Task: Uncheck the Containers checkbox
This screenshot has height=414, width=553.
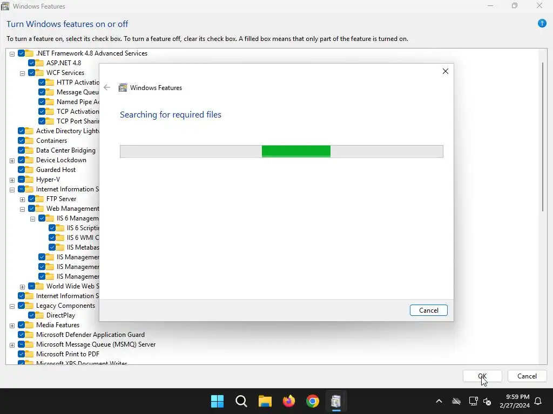Action: [x=21, y=141]
